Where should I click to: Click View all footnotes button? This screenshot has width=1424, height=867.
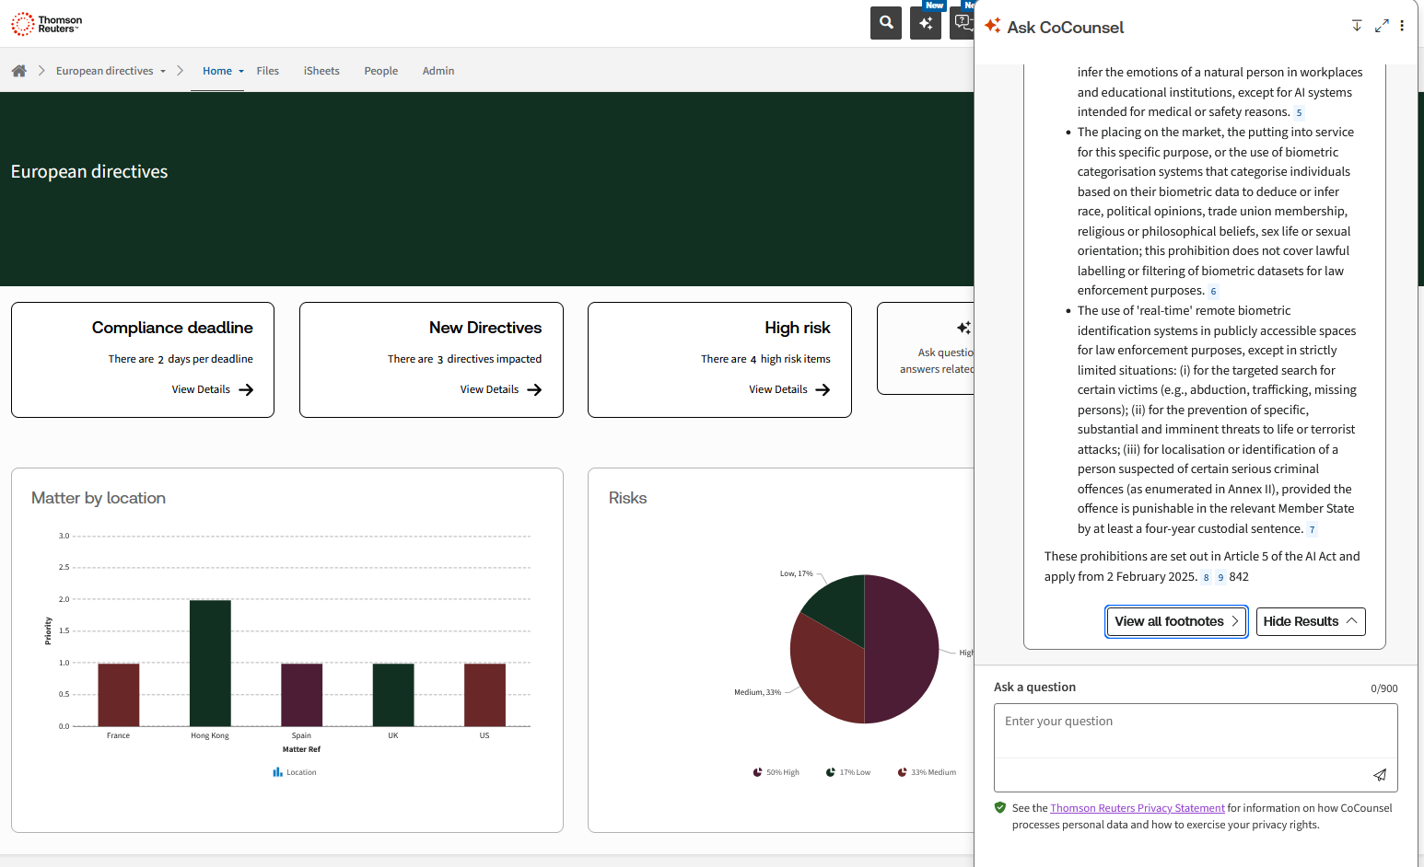(1176, 621)
